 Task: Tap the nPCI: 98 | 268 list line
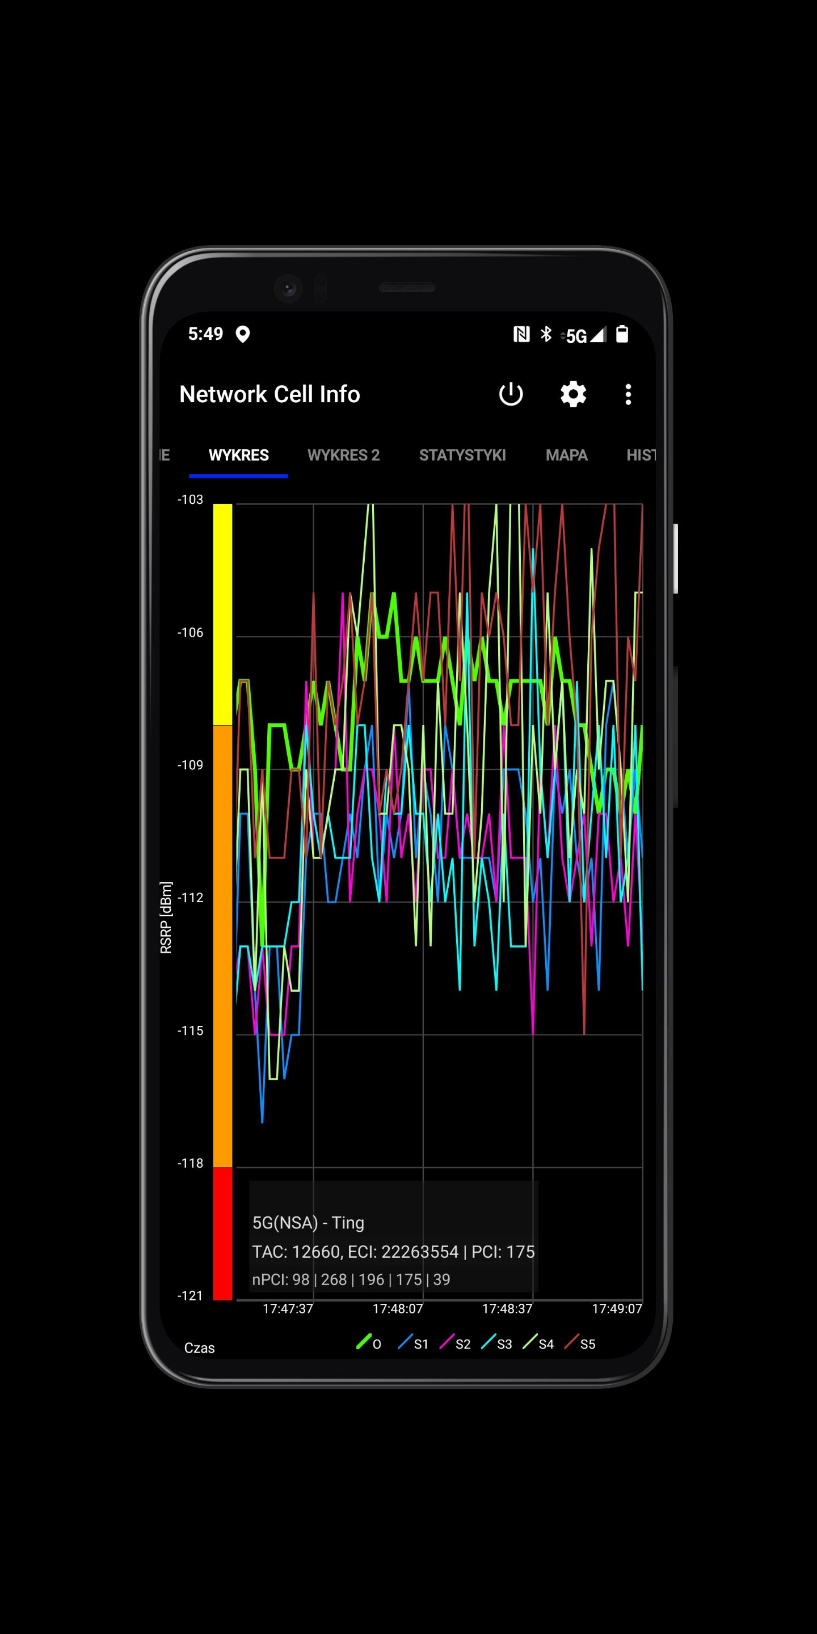tap(351, 1279)
